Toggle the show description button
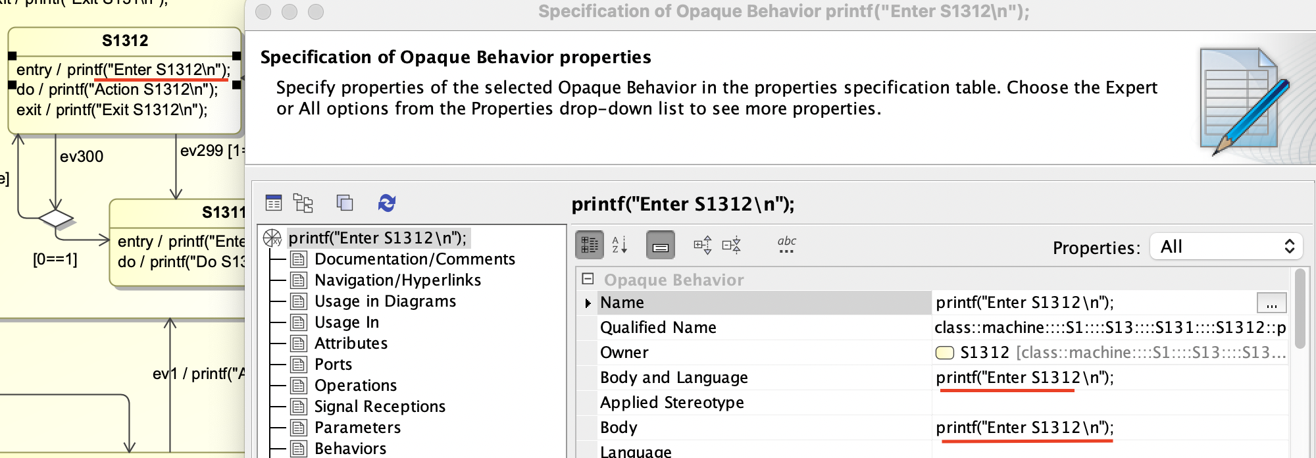This screenshot has width=1316, height=458. (660, 245)
